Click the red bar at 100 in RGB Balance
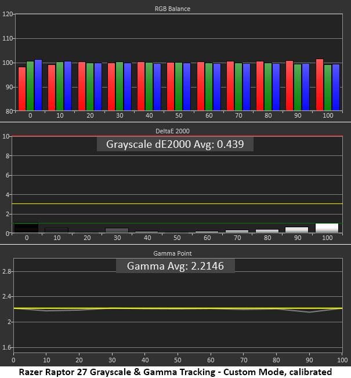Screen dimensions: 351x378 pos(320,85)
